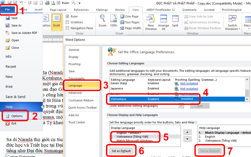Screen dimensions: 251x157
Task: Click Arrange All windows
Action: tap(163, 22)
